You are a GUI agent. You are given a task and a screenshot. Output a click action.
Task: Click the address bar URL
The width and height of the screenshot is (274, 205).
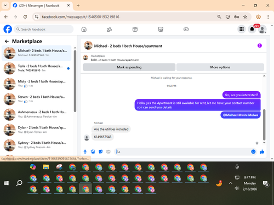pos(81,17)
